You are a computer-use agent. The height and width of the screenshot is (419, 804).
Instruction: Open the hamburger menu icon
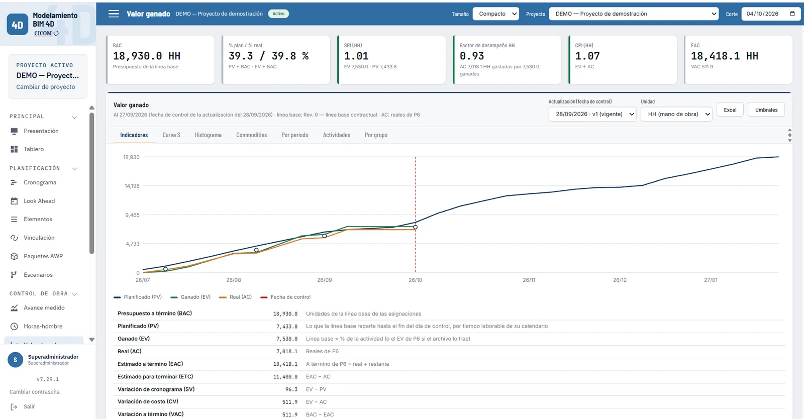pyautogui.click(x=114, y=14)
